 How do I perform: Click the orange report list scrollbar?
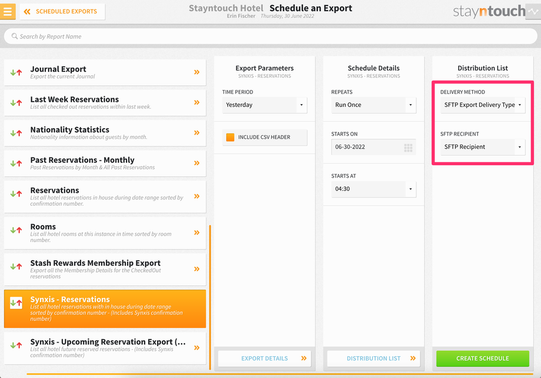pyautogui.click(x=210, y=297)
